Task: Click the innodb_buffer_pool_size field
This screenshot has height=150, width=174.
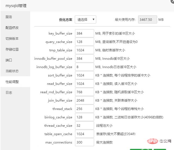Action: click(84, 59)
